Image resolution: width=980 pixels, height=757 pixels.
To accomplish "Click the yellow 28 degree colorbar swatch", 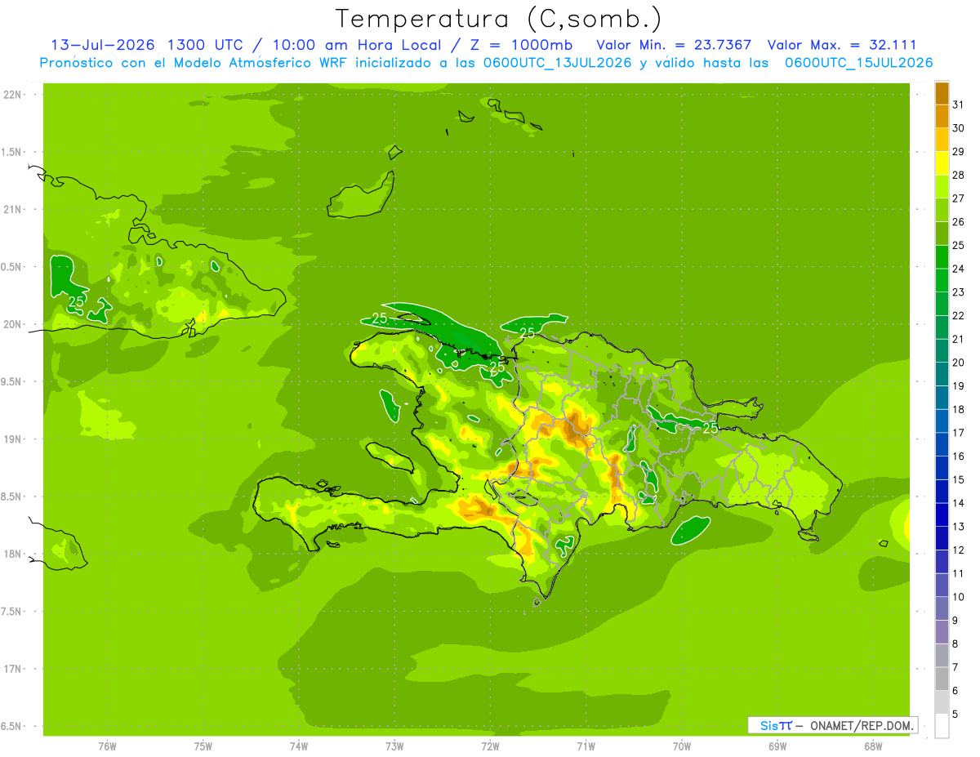I will pos(942,163).
